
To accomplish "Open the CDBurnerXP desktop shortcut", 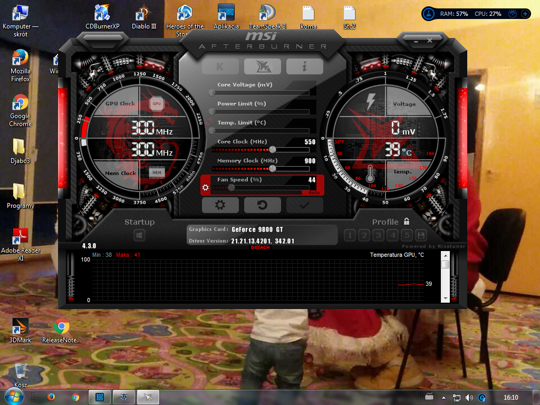I will (102, 16).
